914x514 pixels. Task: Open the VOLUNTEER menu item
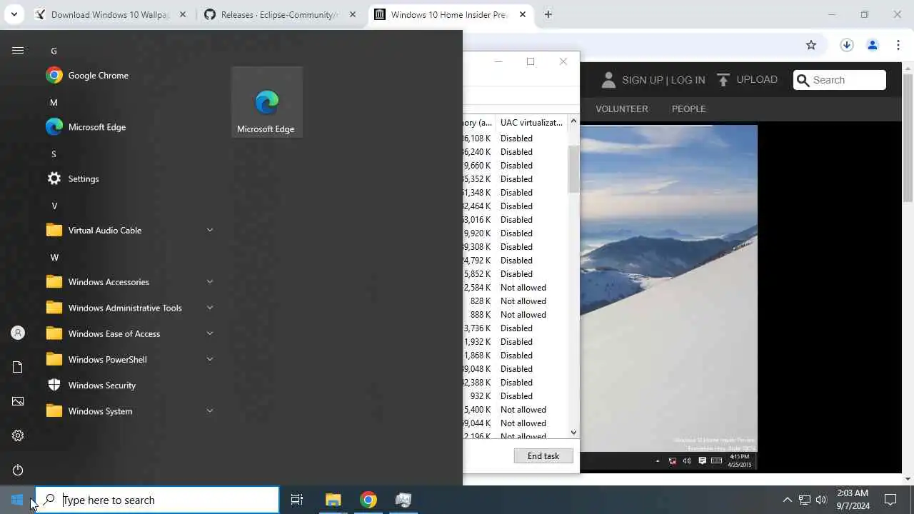[622, 109]
